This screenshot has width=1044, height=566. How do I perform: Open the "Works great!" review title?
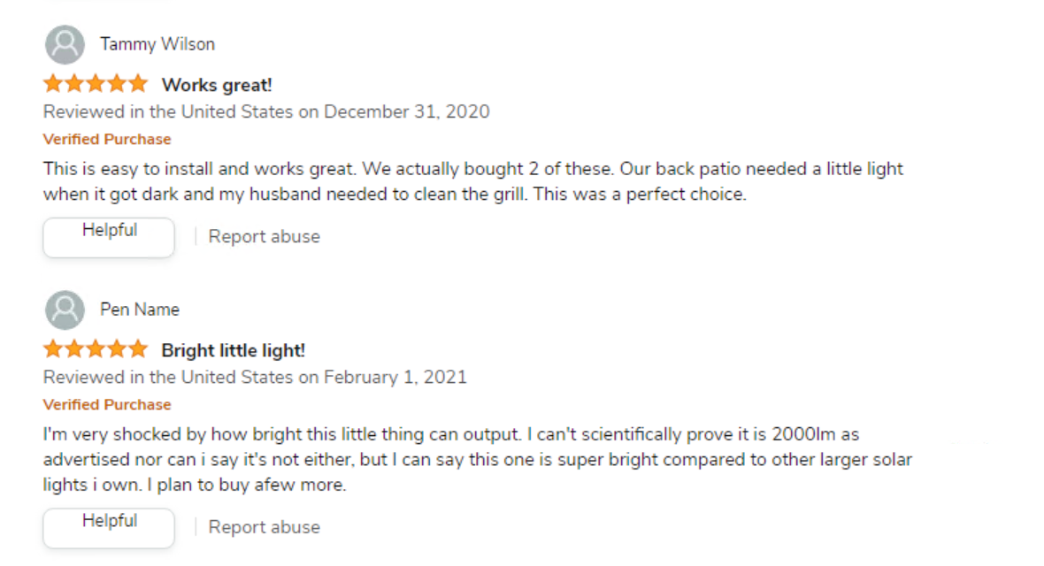point(217,85)
